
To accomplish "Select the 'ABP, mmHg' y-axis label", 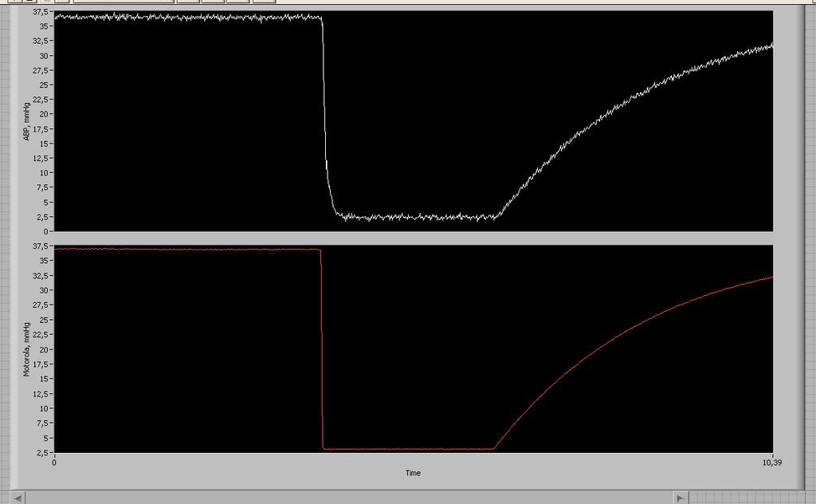I will [x=26, y=121].
